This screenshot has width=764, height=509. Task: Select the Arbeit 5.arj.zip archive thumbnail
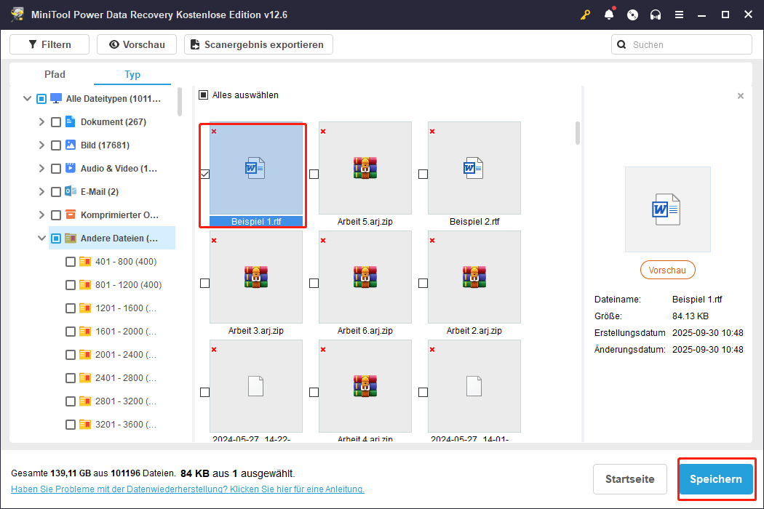pos(365,168)
